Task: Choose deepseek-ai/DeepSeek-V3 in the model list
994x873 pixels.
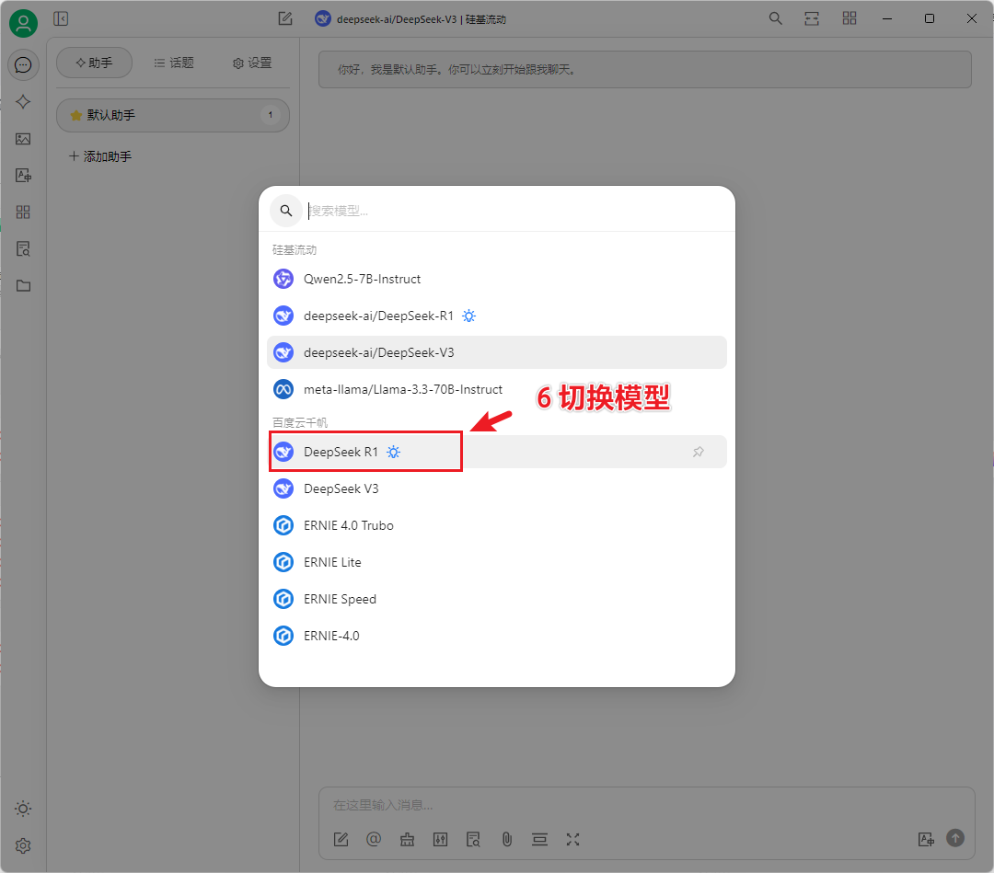Action: click(497, 352)
